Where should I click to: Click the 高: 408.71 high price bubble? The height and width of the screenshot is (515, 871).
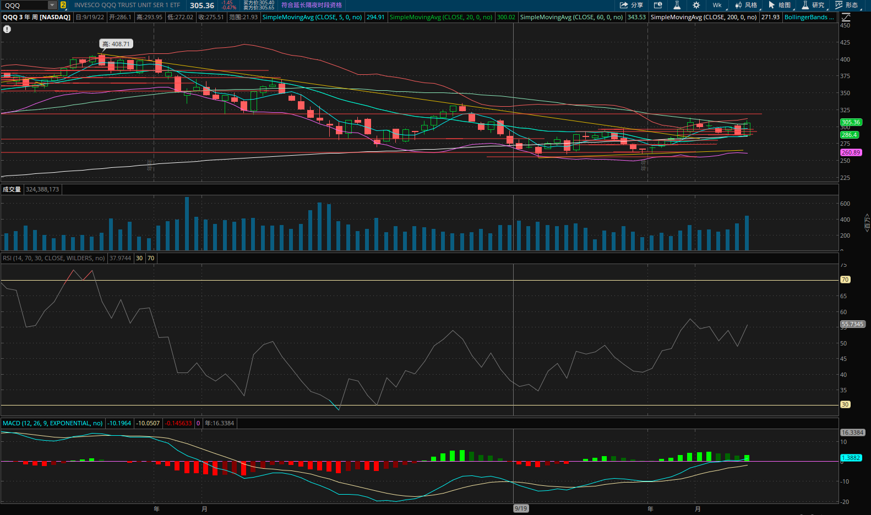coord(116,44)
